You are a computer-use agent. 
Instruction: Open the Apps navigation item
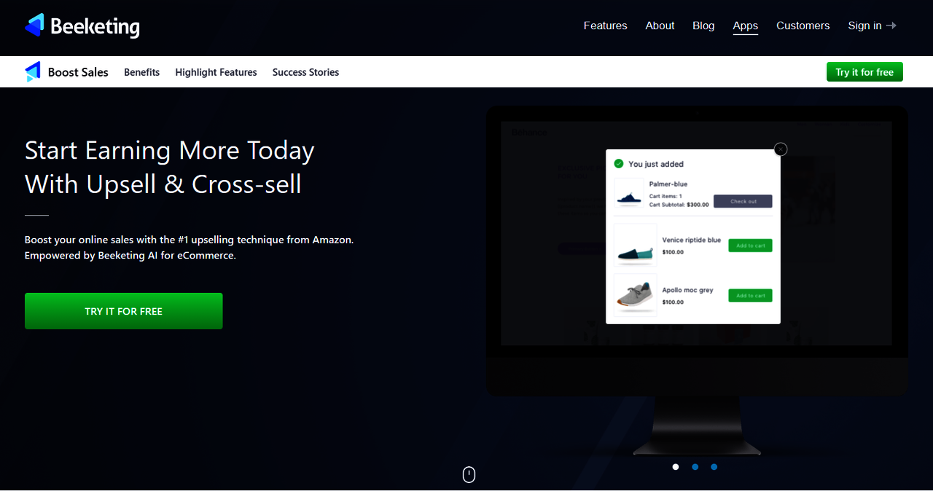745,25
